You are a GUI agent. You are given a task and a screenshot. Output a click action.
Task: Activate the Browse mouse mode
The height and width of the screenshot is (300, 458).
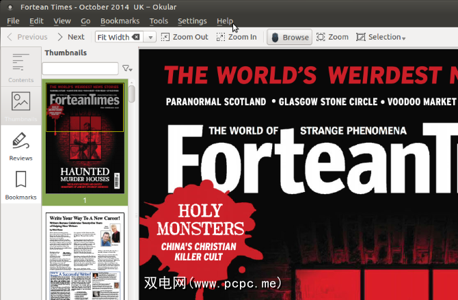coord(289,37)
